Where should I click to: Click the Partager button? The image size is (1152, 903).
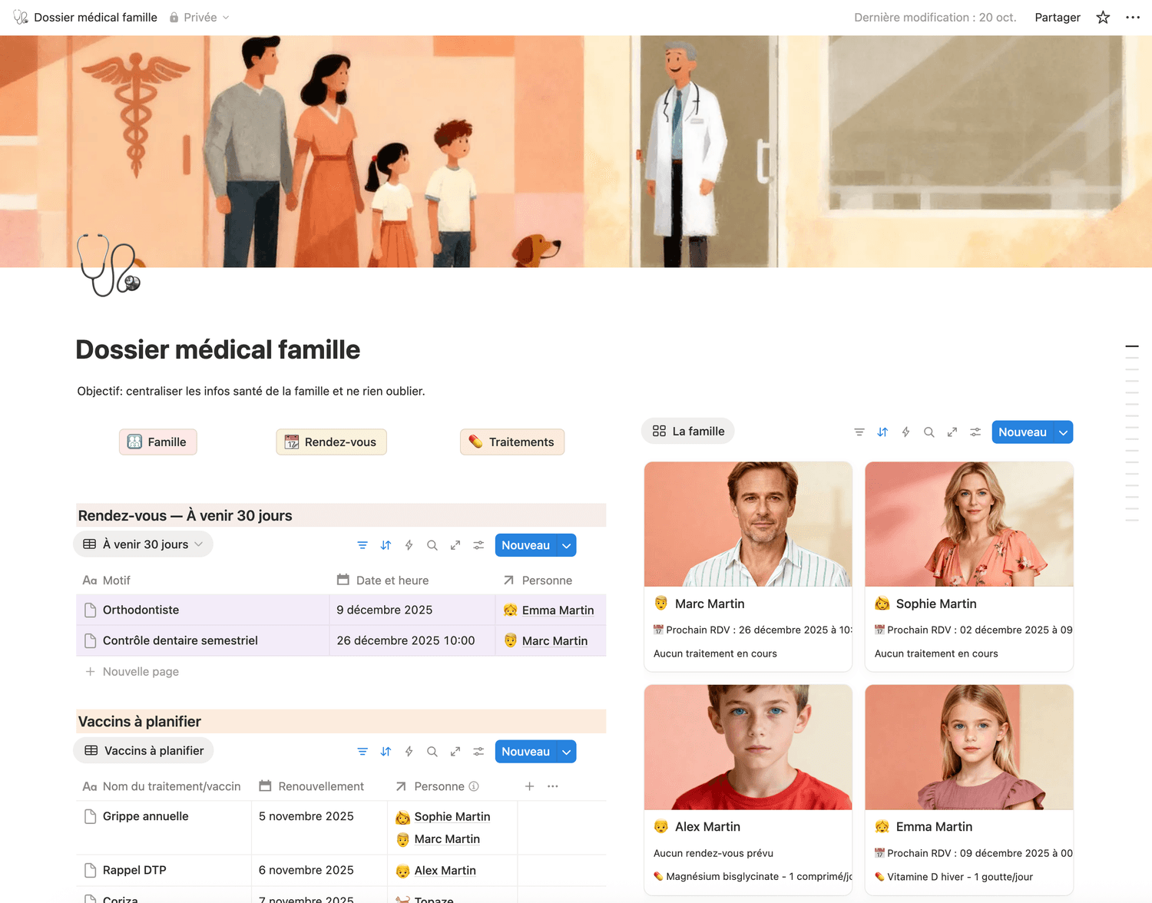pyautogui.click(x=1058, y=17)
